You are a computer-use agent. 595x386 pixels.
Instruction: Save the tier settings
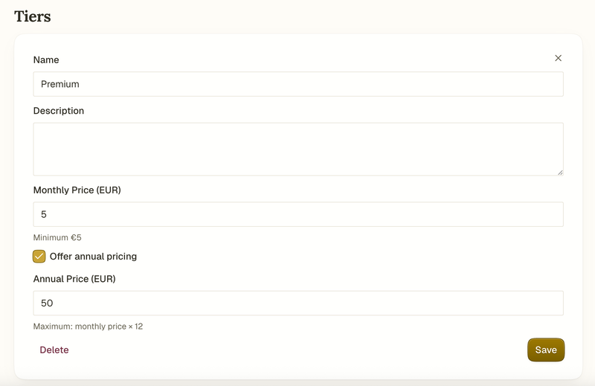[x=546, y=350]
